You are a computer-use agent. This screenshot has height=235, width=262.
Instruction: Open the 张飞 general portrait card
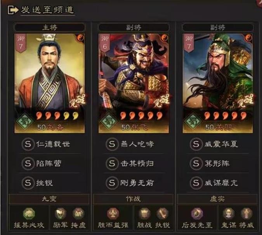[x=134, y=83]
